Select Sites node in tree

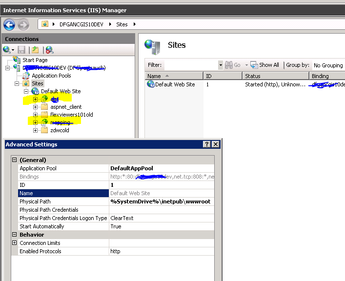[x=38, y=83]
